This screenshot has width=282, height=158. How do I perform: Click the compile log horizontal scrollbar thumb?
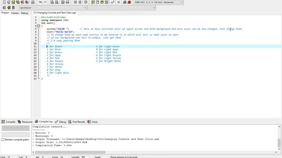(70, 152)
